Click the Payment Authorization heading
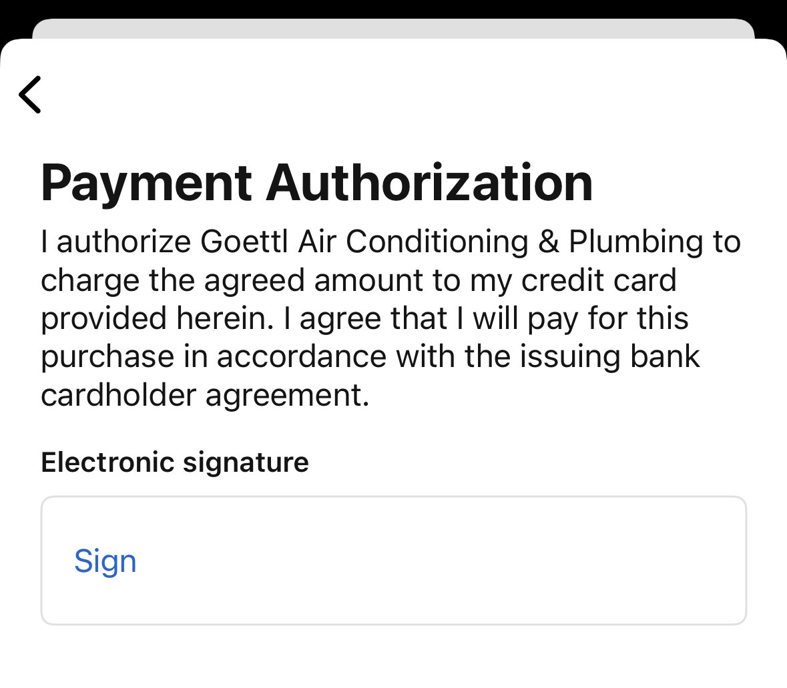Image resolution: width=787 pixels, height=688 pixels. pyautogui.click(x=316, y=182)
